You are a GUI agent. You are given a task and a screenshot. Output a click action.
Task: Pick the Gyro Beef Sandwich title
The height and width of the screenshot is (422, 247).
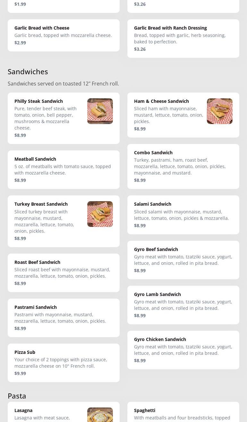click(x=156, y=249)
